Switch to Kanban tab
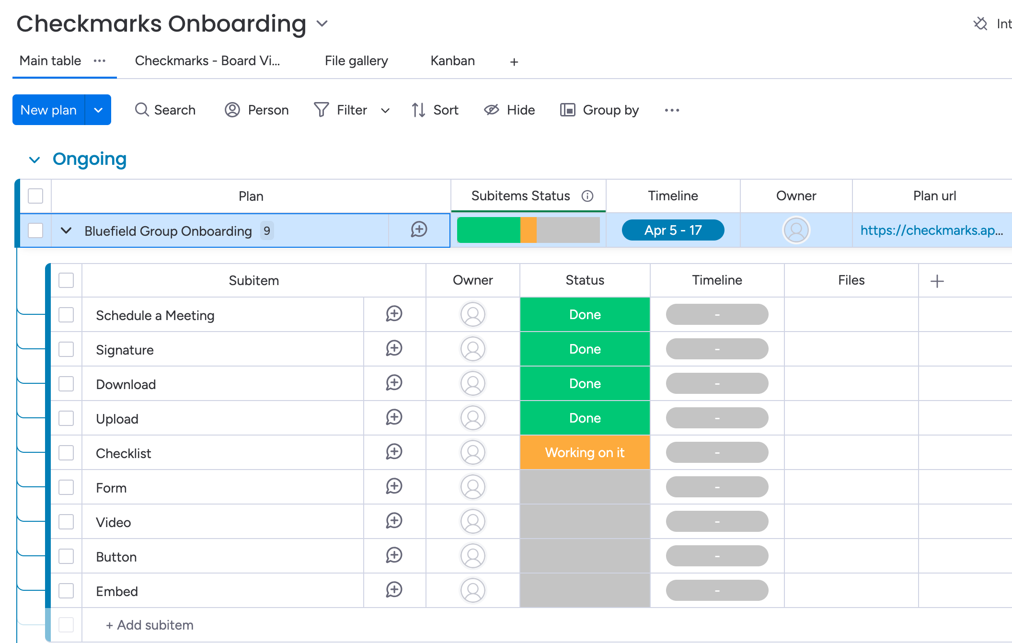This screenshot has height=643, width=1012. (452, 61)
